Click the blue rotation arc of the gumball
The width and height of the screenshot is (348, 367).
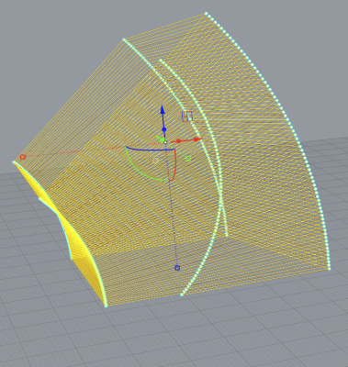pos(150,149)
